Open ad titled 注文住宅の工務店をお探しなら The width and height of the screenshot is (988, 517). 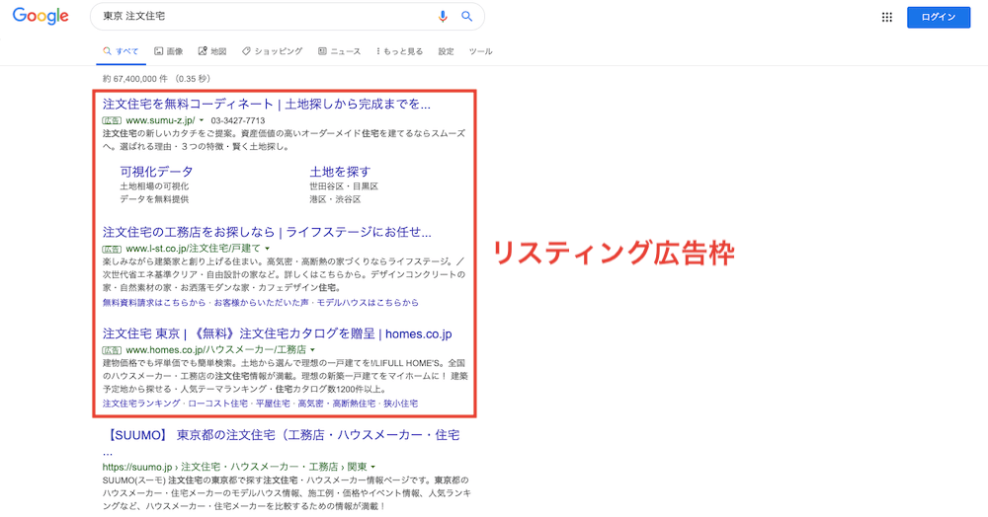(267, 232)
